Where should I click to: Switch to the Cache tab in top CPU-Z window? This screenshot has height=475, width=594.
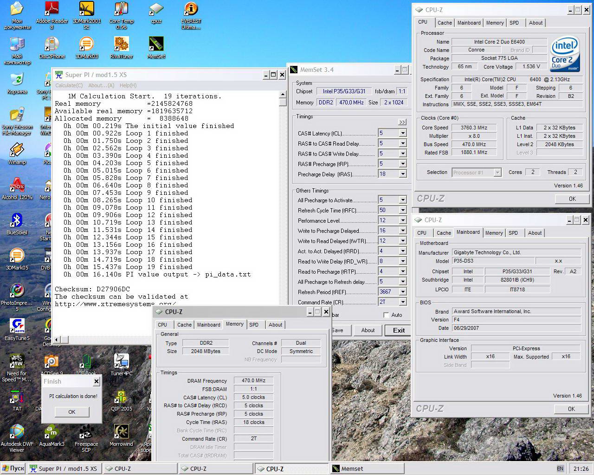point(445,23)
